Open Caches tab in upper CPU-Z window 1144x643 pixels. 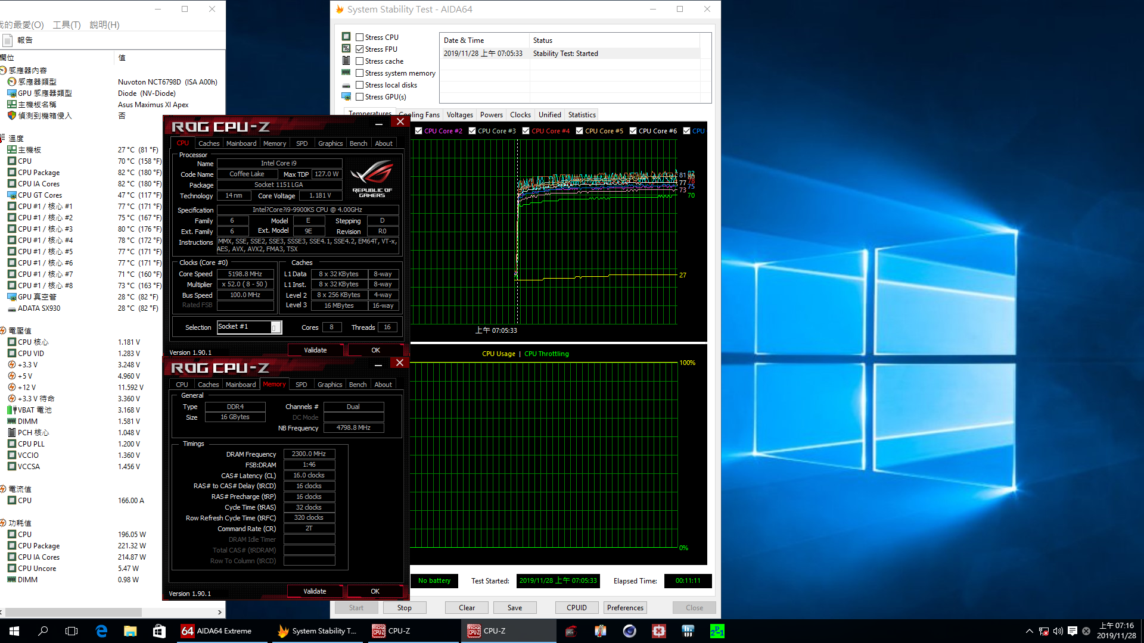tap(209, 143)
